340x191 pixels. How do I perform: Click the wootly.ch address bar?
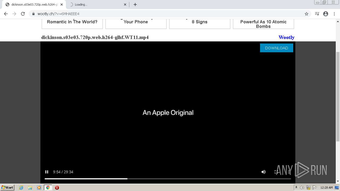click(x=170, y=14)
